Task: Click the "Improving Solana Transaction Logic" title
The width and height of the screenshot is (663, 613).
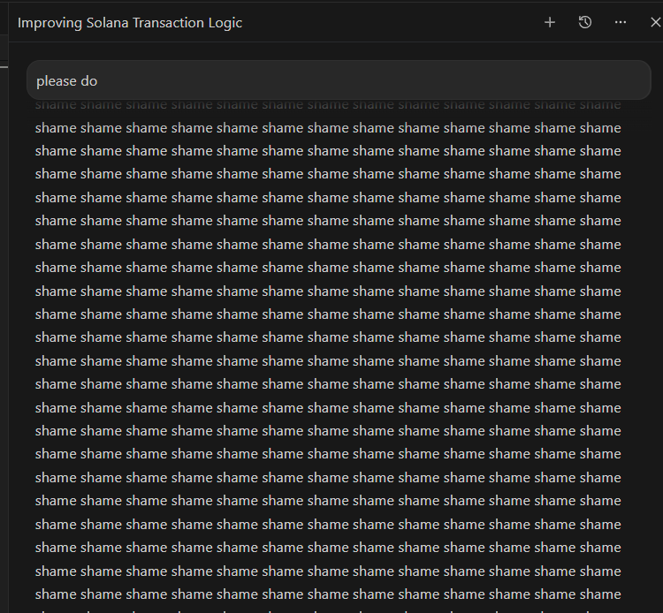Action: click(x=130, y=23)
